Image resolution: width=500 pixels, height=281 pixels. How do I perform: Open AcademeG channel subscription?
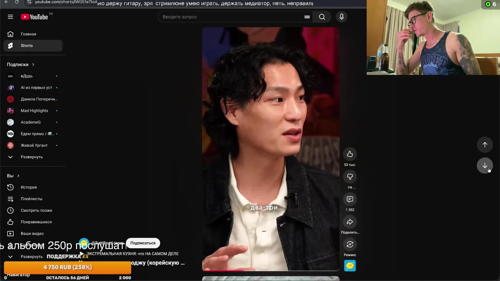point(33,122)
